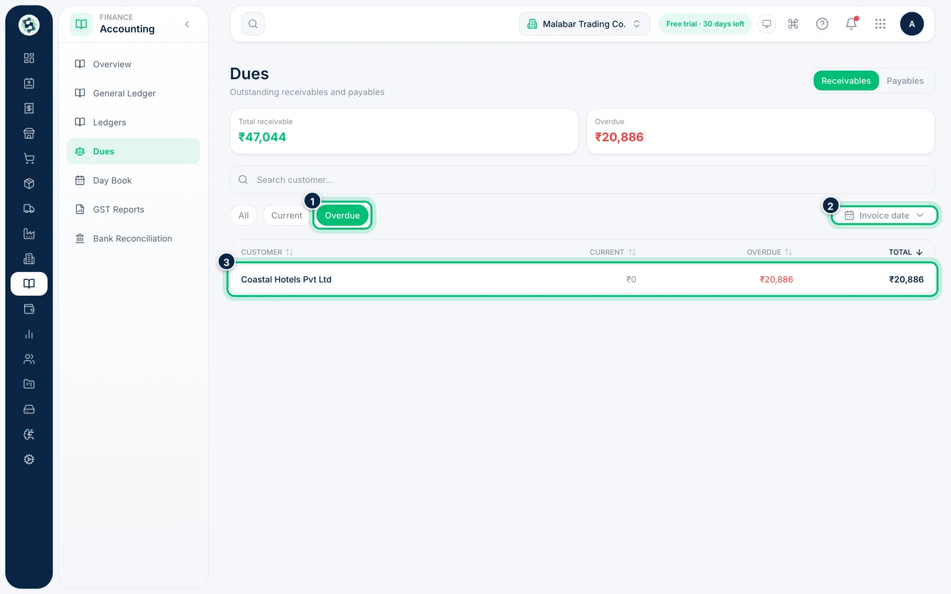Open the settings gear icon in left rail
The width and height of the screenshot is (951, 594).
[29, 459]
